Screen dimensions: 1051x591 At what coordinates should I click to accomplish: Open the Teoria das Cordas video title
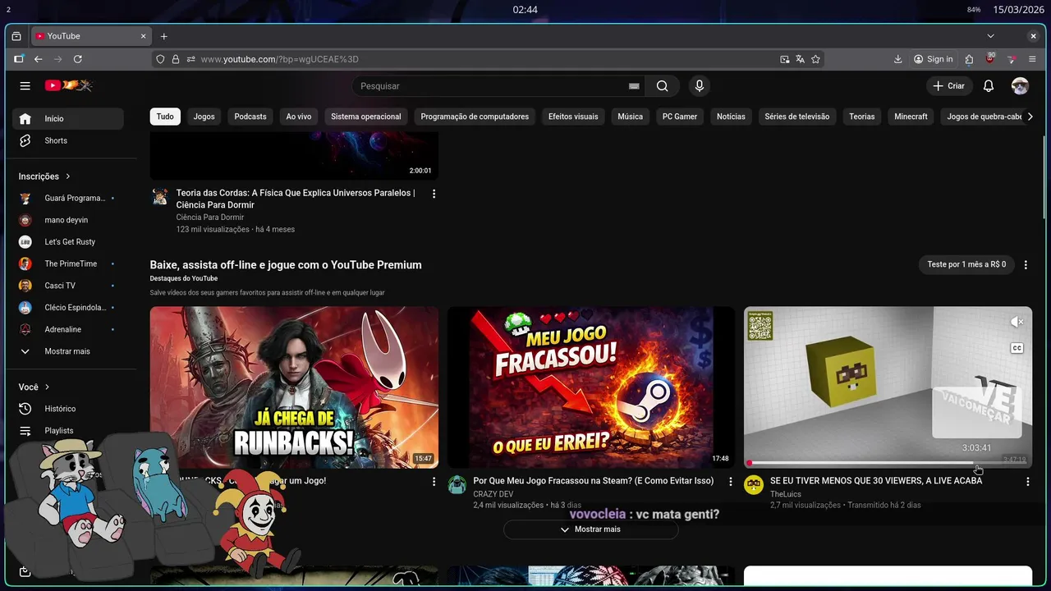pos(296,199)
